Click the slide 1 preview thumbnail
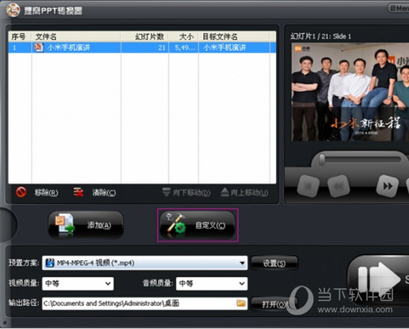Screen dimensions: 409x329 [x=350, y=92]
